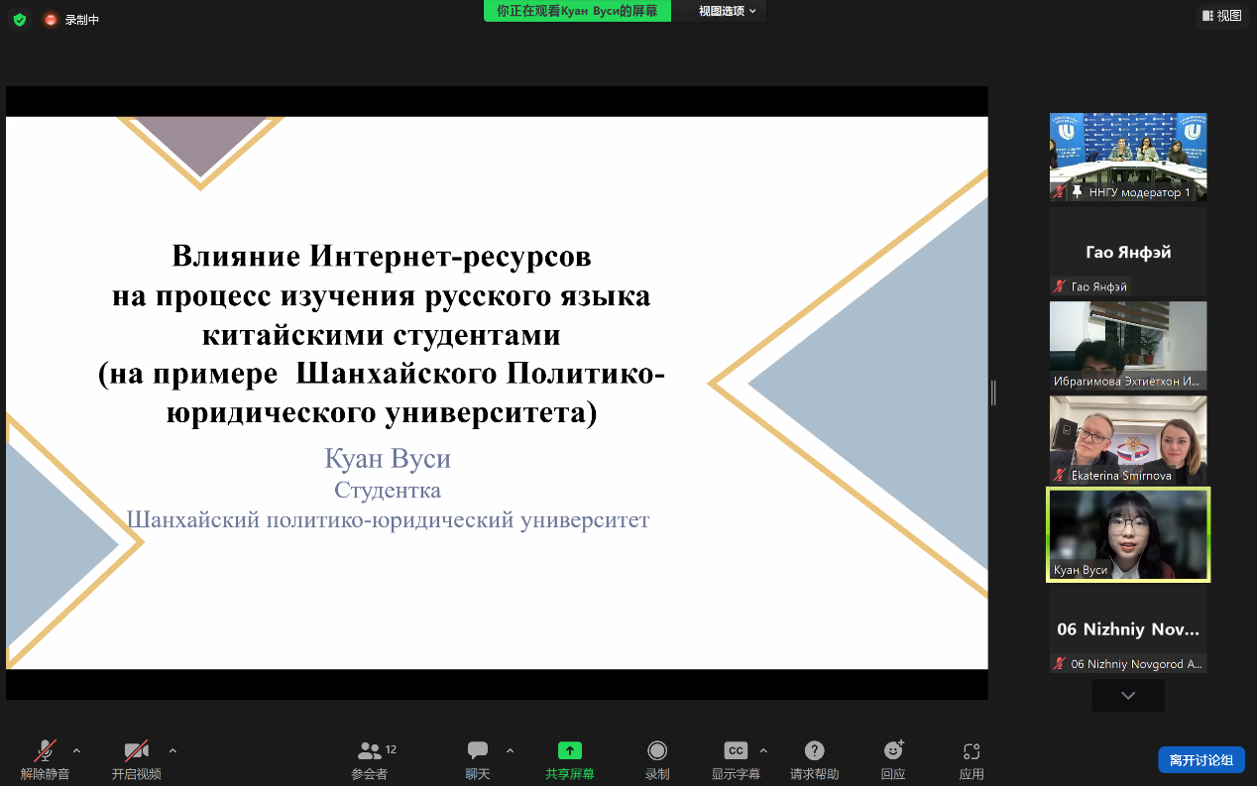Screen dimensions: 1257x786
Task: Click the 视图 layout button
Action: [x=1221, y=15]
